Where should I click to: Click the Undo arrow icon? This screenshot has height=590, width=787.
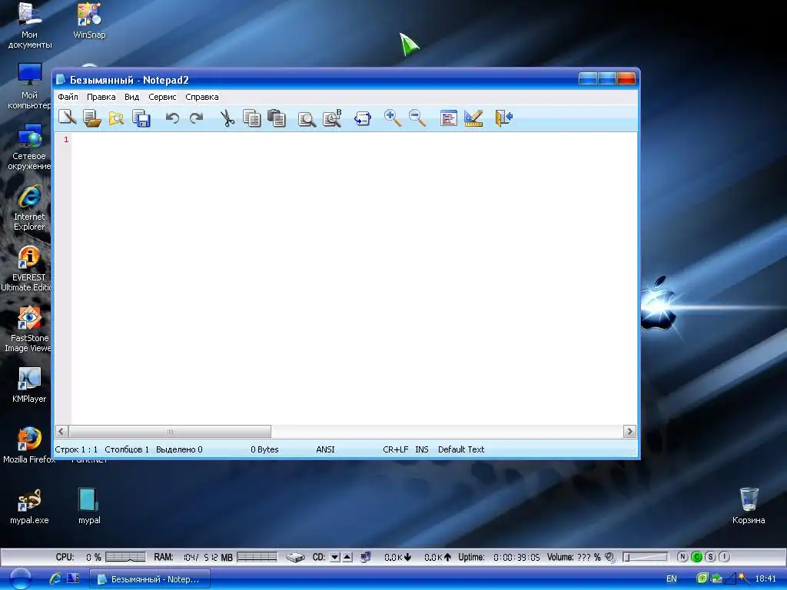pos(172,118)
